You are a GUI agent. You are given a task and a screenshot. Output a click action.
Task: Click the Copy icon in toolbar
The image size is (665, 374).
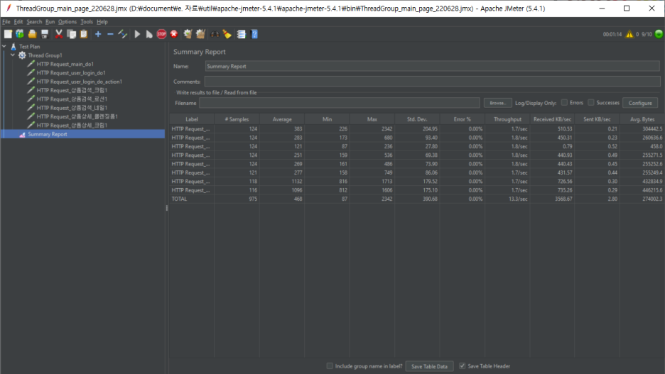coord(71,34)
